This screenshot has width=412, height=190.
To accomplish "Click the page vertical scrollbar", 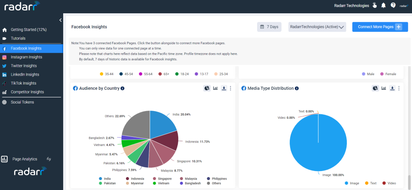I will pyautogui.click(x=410, y=182).
